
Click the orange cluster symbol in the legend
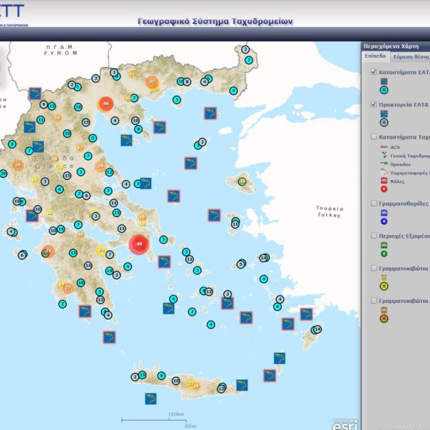pyautogui.click(x=384, y=318)
